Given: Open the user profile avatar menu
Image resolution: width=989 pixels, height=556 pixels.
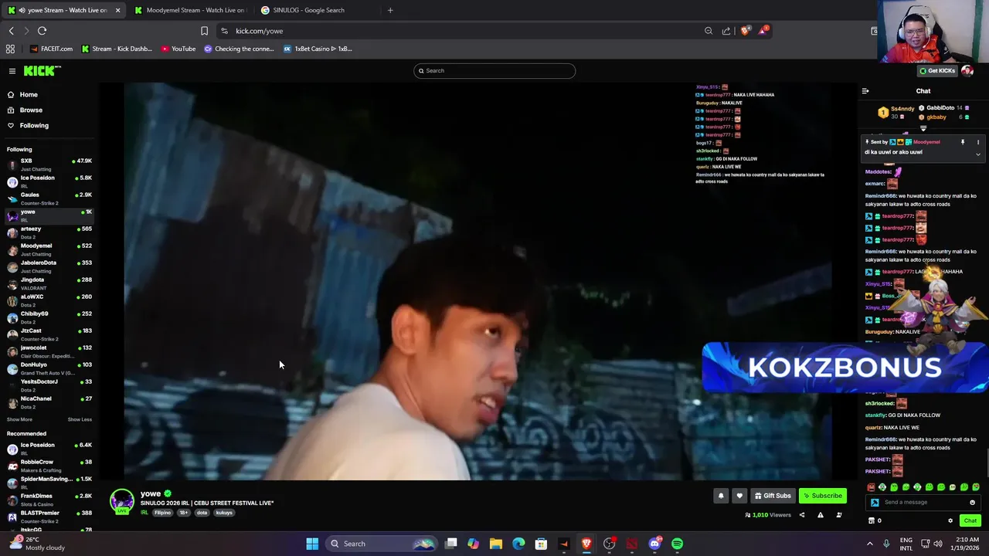Looking at the screenshot, I should (x=967, y=71).
